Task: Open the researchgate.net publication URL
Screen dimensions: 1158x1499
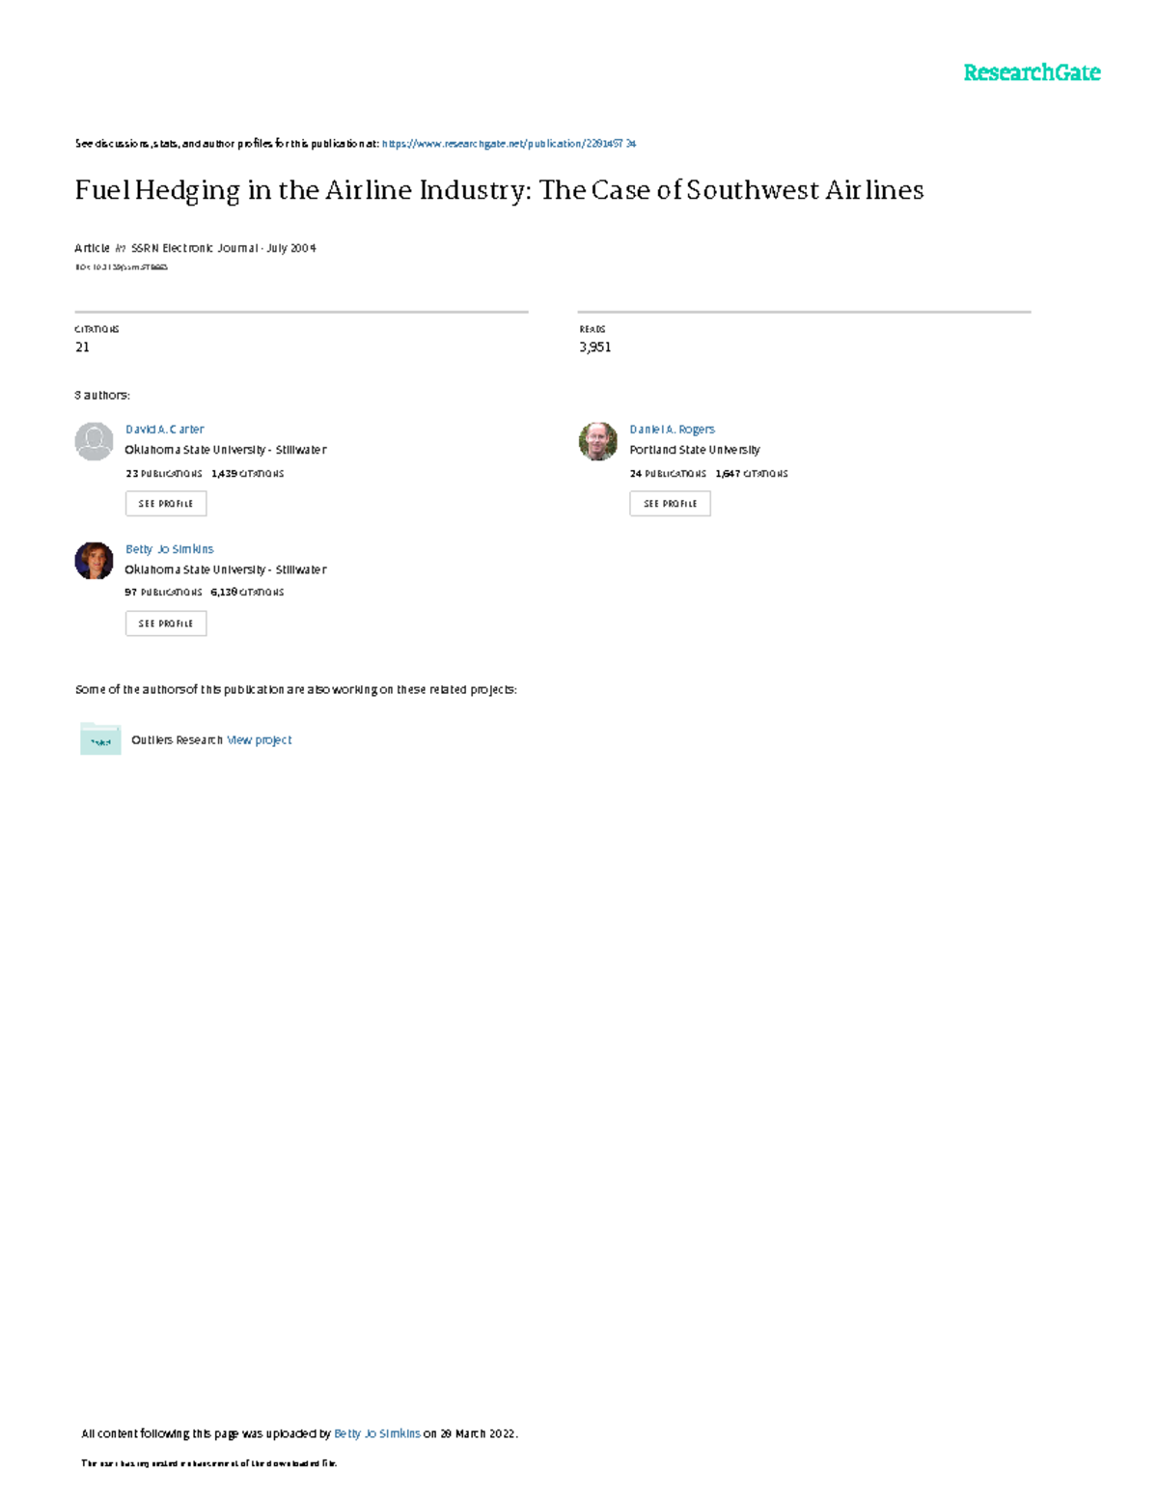Action: pyautogui.click(x=509, y=144)
